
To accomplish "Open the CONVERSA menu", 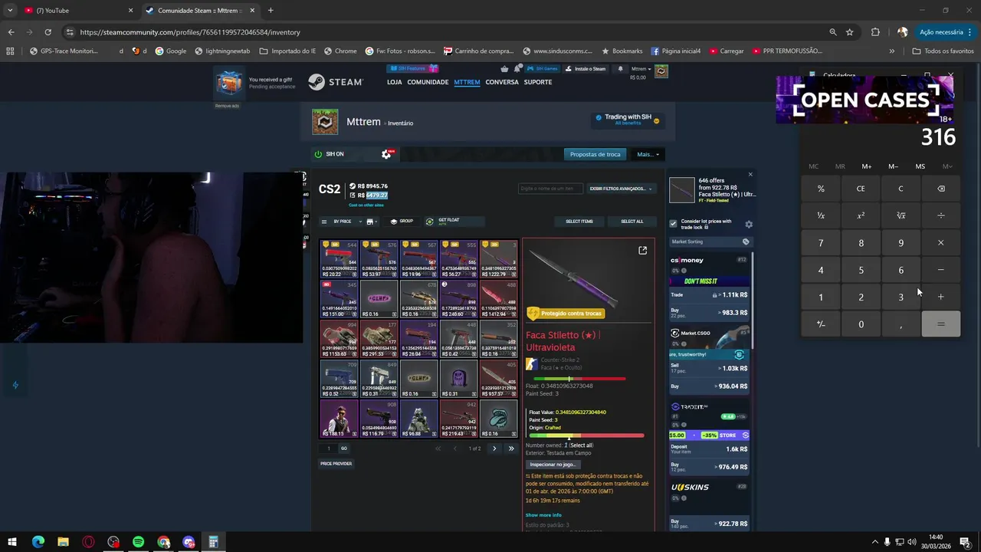I will pyautogui.click(x=502, y=82).
